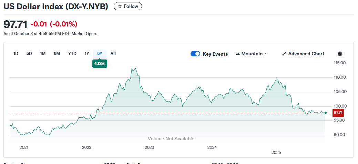Click the chart peak near late 2022
The width and height of the screenshot is (358, 164).
pyautogui.click(x=133, y=68)
